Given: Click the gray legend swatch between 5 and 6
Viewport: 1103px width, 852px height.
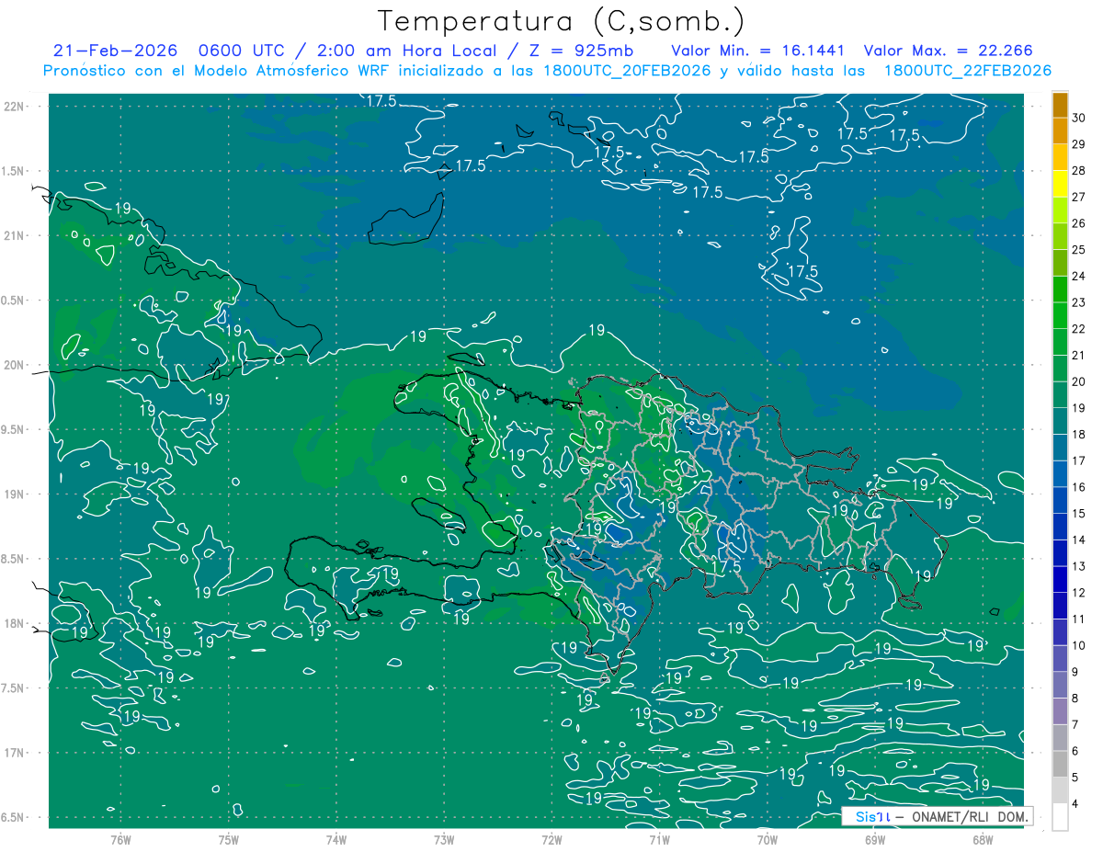Looking at the screenshot, I should (1060, 764).
